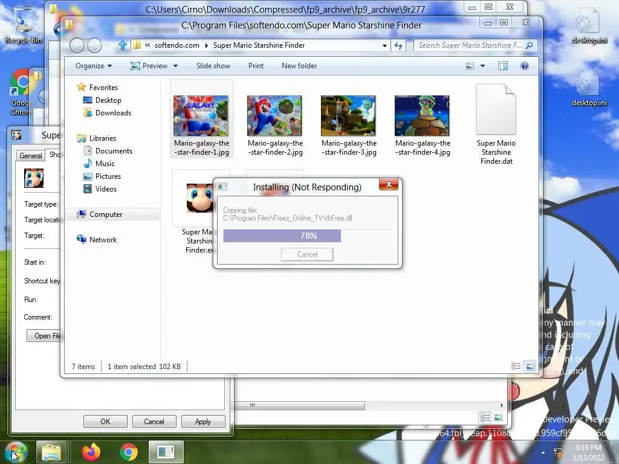This screenshot has width=619, height=464.
Task: Expand the Preview dropdown arrow
Action: coord(175,66)
